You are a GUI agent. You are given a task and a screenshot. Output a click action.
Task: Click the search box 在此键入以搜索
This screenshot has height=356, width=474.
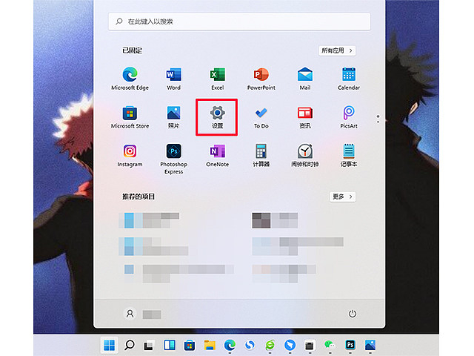point(239,22)
